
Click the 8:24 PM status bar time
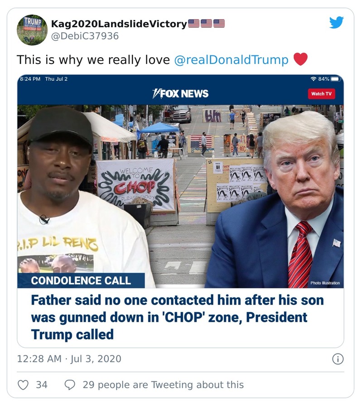coord(31,78)
